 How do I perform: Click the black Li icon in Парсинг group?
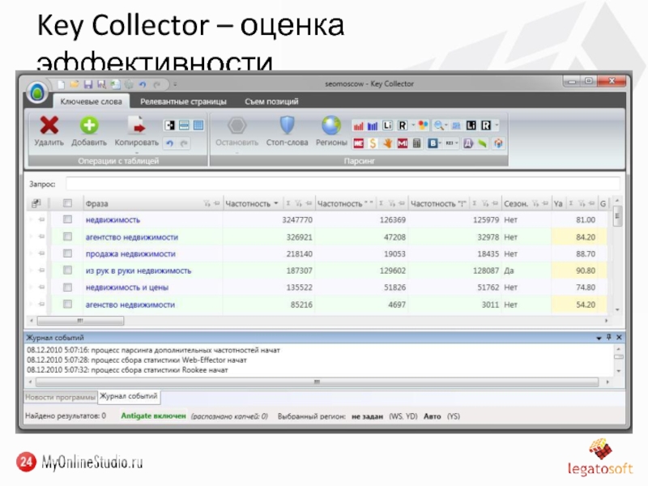[x=471, y=126]
